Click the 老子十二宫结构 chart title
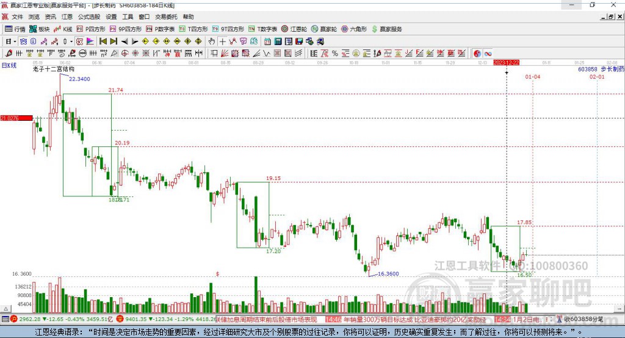The image size is (625, 338). click(x=54, y=69)
